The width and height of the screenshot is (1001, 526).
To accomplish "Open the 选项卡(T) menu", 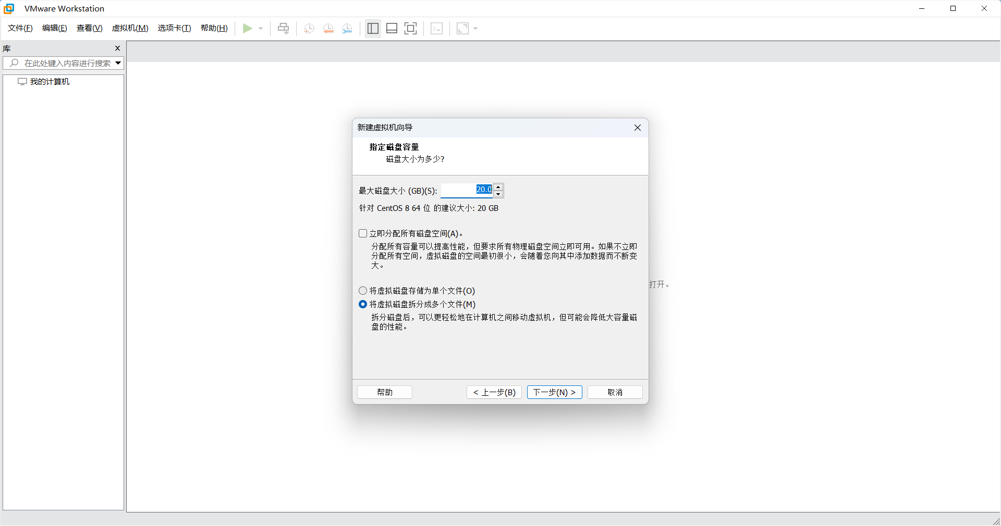I will click(x=175, y=28).
